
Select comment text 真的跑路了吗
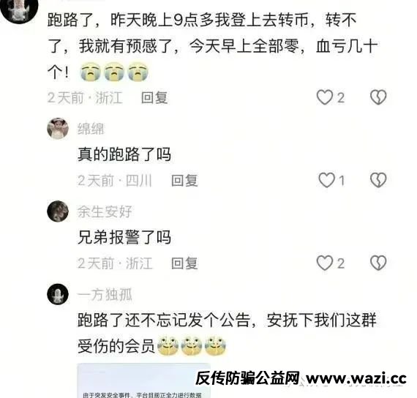pyautogui.click(x=124, y=154)
